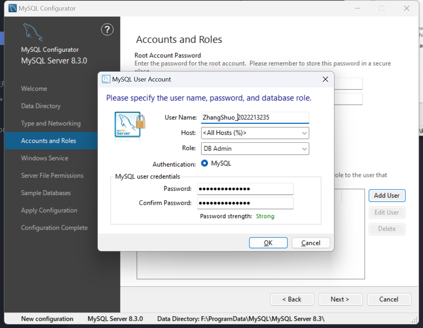
Task: Click the MySQL Server 8.3.0 sidebar title
Action: (54, 61)
